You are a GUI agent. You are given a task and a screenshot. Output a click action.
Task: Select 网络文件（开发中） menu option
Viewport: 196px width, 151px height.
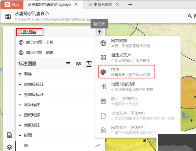138,130
